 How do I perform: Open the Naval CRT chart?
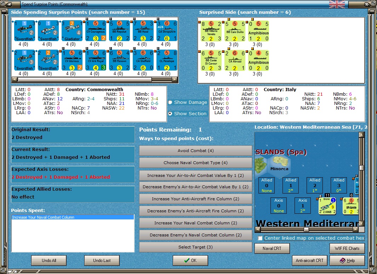coord(272,248)
